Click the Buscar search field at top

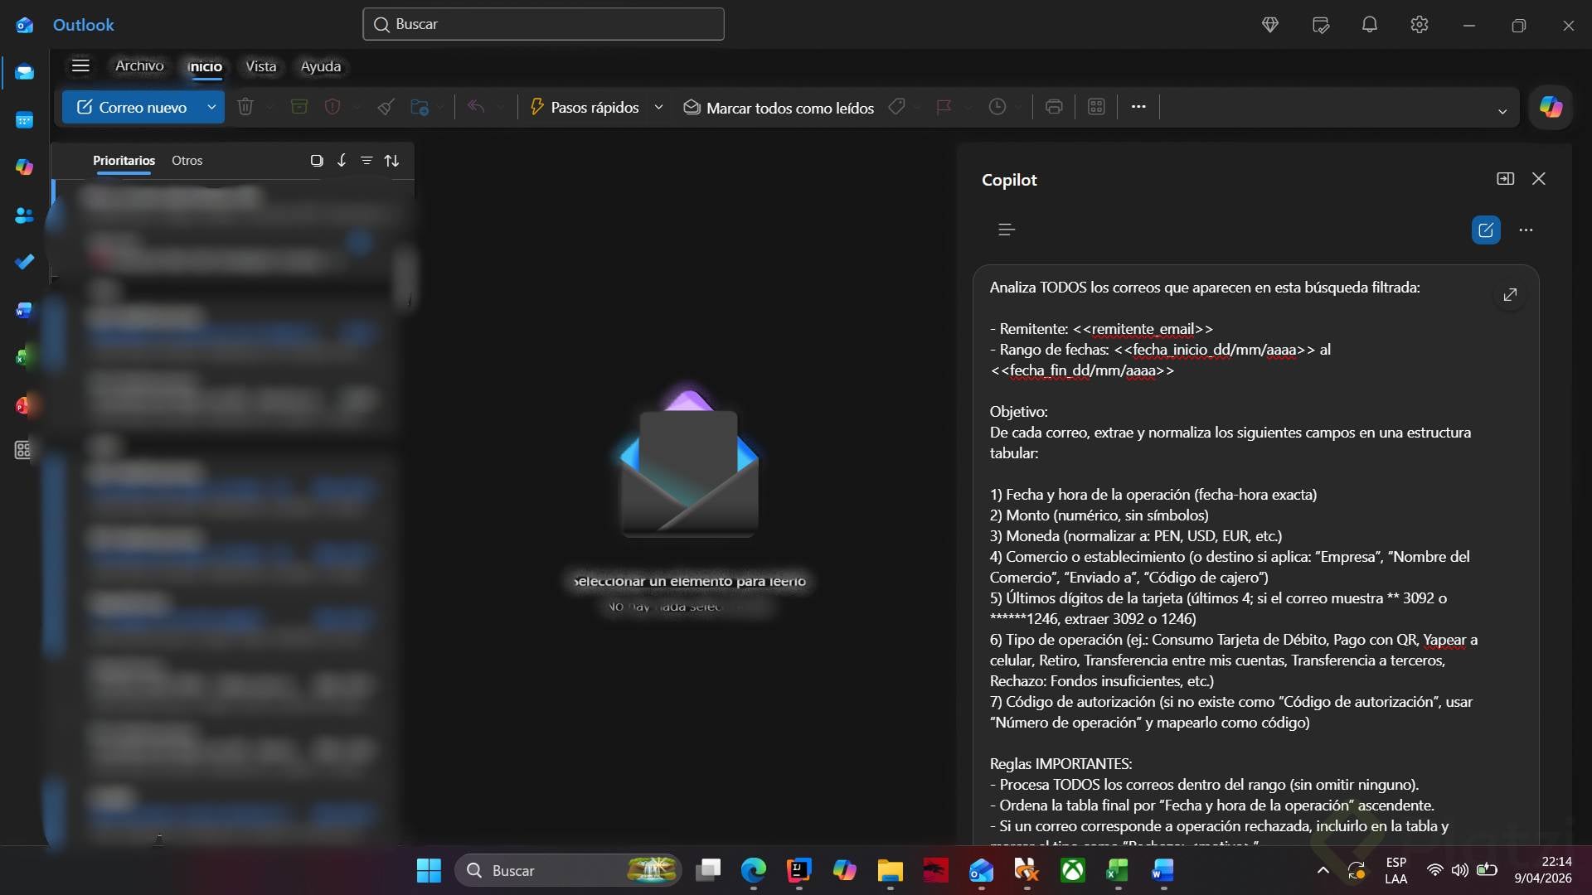click(x=543, y=24)
